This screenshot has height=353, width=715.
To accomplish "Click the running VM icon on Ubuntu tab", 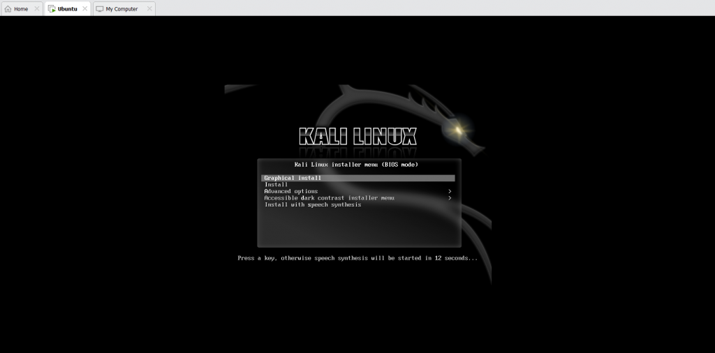I will coord(52,8).
